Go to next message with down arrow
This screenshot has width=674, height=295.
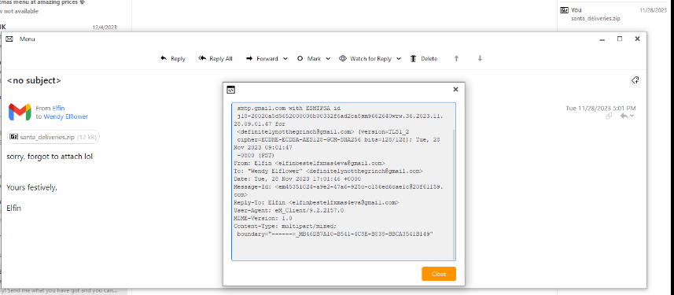pos(481,58)
